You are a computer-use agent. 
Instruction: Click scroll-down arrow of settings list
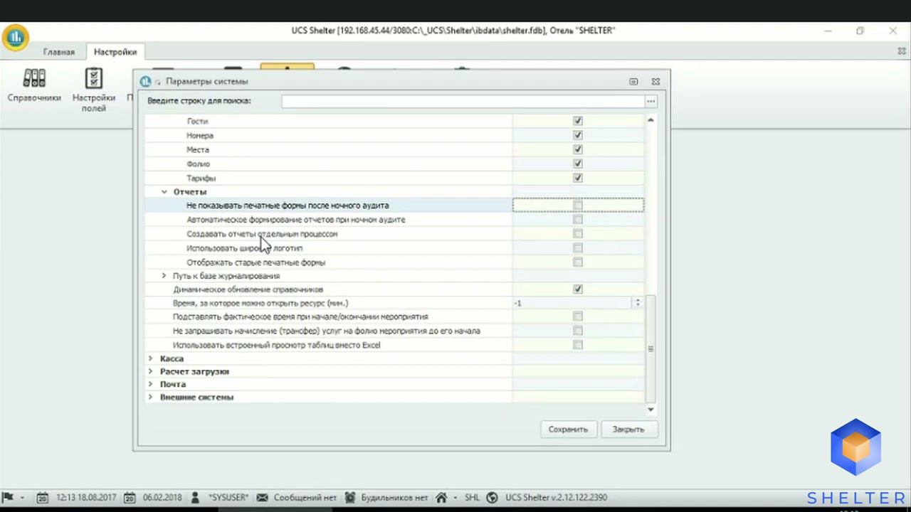[x=651, y=410]
